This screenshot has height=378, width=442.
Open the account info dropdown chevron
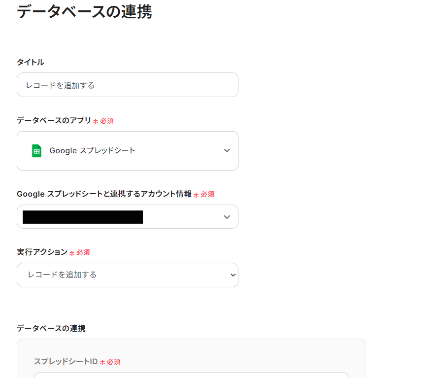tap(227, 217)
